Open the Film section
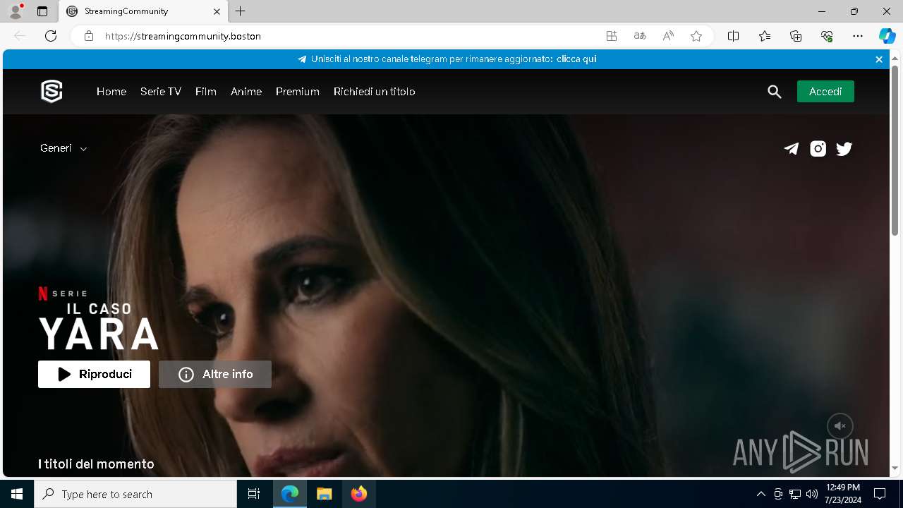Image resolution: width=903 pixels, height=508 pixels. 206,92
